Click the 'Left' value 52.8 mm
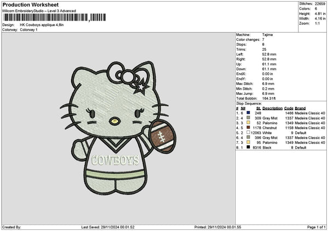 coord(269,54)
